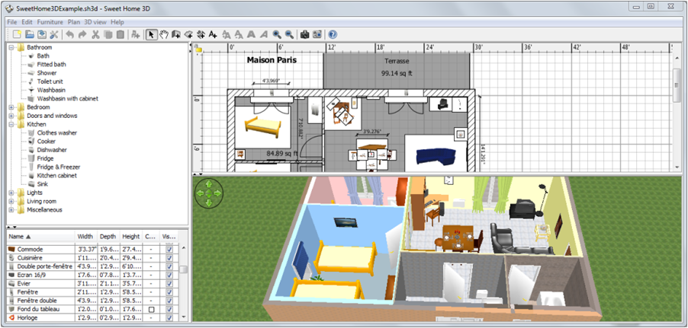Toggle visibility checkbox for Commode

170,249
